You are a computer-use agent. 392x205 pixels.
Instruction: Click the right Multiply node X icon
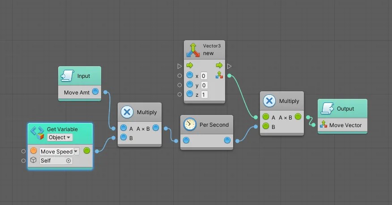click(x=269, y=101)
